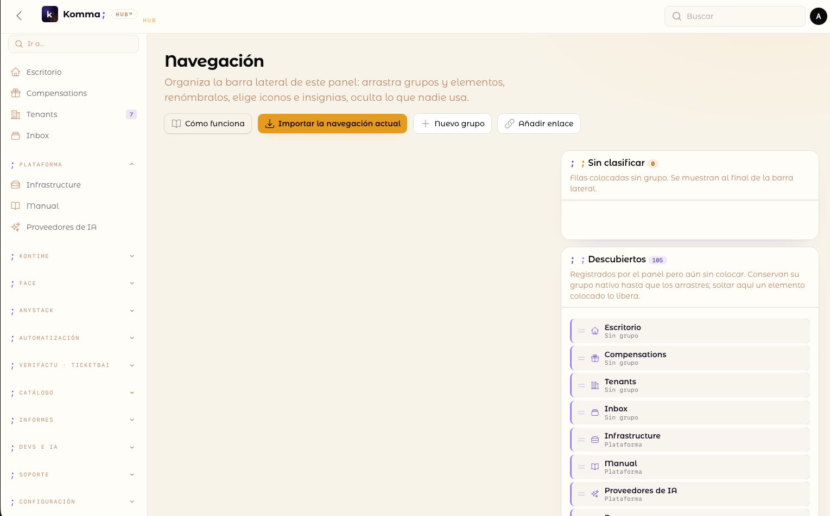This screenshot has width=830, height=516.
Task: Click the Escritorio home icon in the sidebar
Action: [x=16, y=72]
